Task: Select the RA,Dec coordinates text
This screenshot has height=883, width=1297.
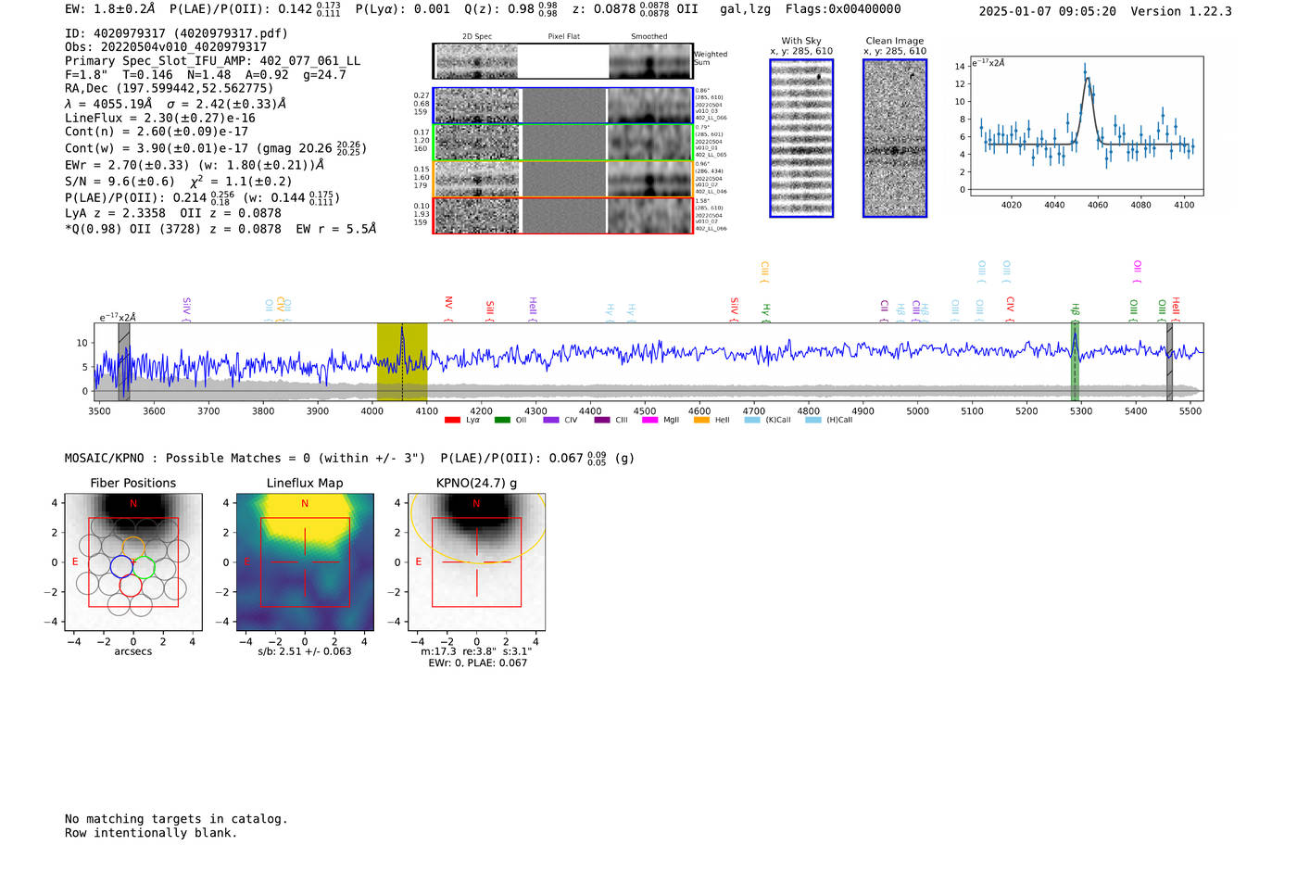Action: [169, 88]
